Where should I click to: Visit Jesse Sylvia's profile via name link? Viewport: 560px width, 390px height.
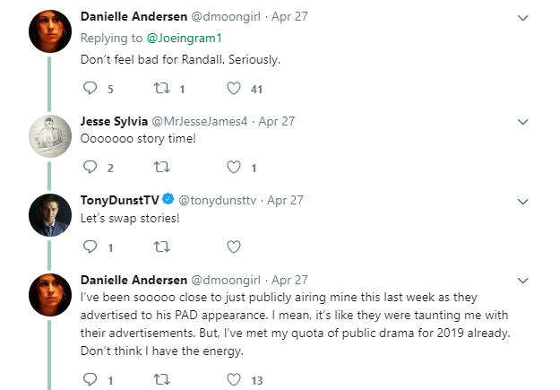click(x=115, y=121)
